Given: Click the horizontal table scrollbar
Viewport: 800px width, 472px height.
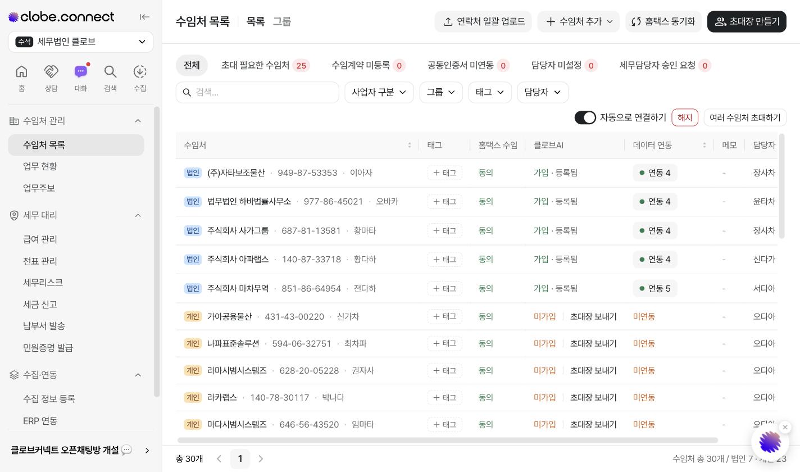Looking at the screenshot, I should pos(448,440).
